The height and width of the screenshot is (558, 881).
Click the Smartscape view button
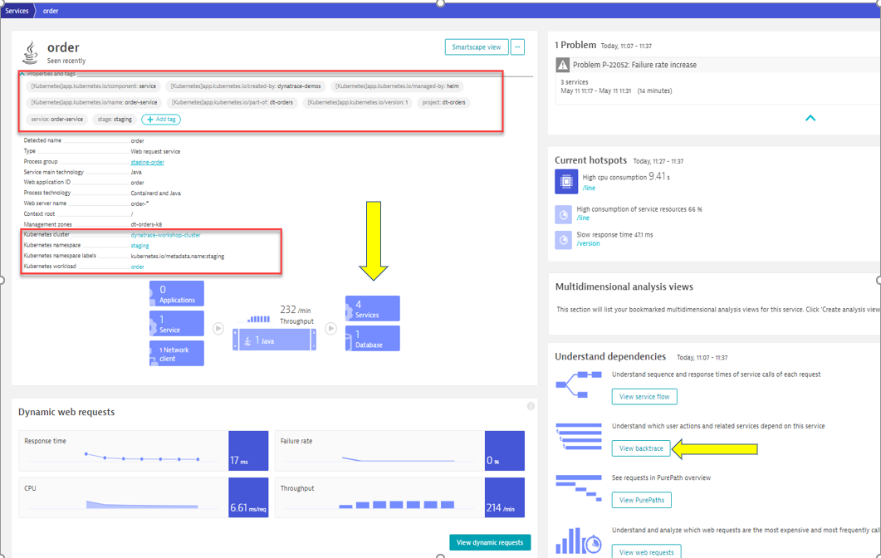pyautogui.click(x=477, y=47)
